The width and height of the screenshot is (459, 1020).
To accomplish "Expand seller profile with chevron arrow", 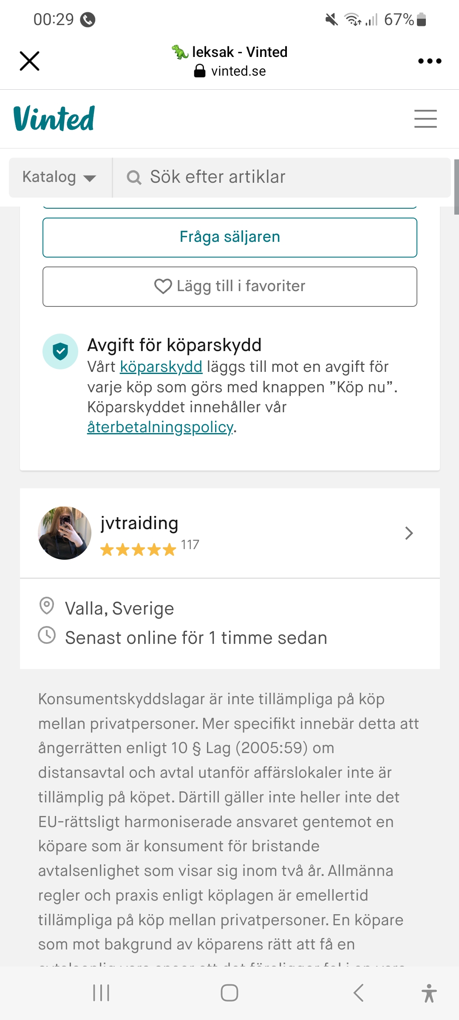I will pyautogui.click(x=409, y=533).
